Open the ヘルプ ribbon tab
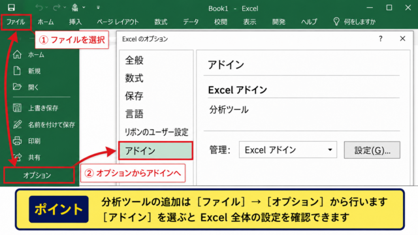The width and height of the screenshot is (418, 235). (x=309, y=22)
